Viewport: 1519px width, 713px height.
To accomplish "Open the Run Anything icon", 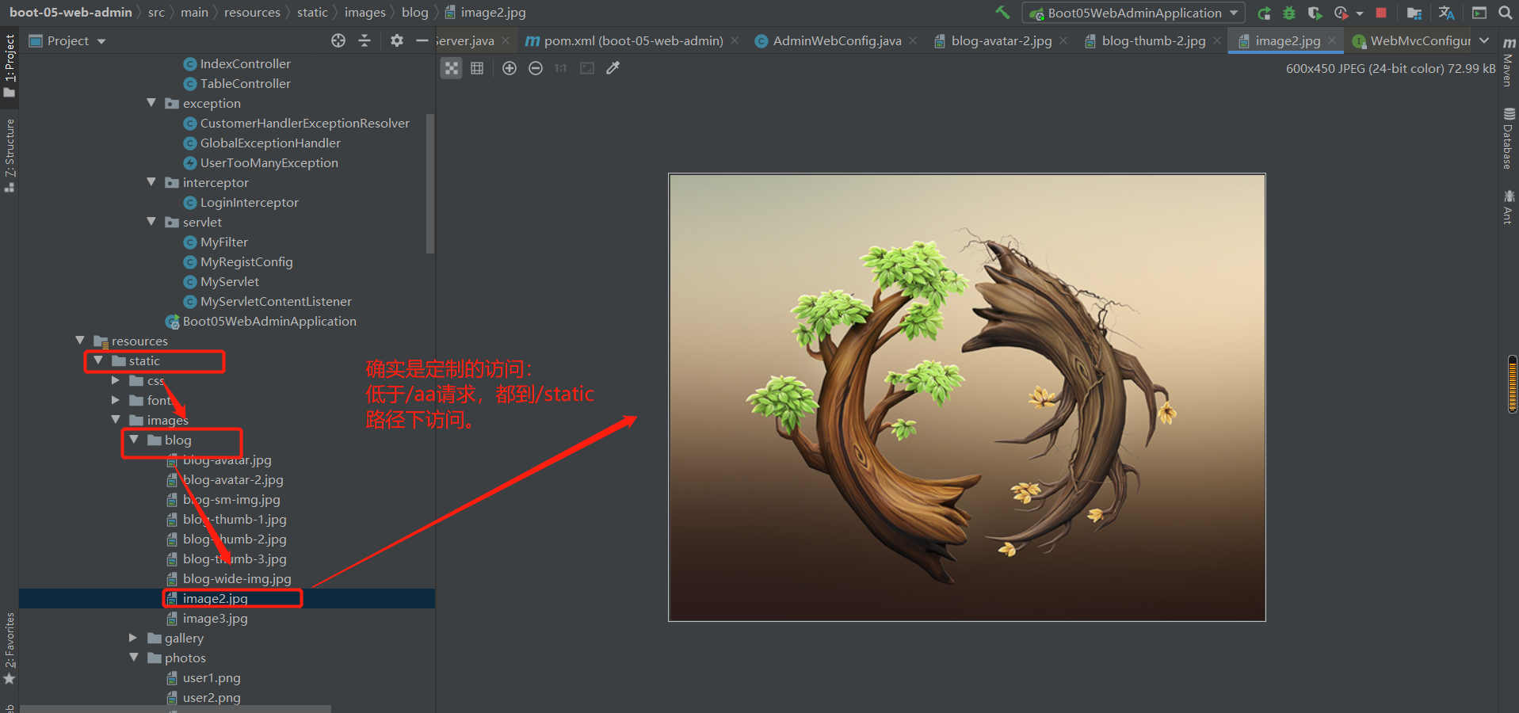I will (x=1479, y=13).
